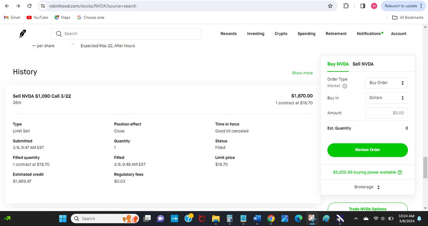Click the browser address bar URL
This screenshot has width=428, height=226.
[93, 6]
